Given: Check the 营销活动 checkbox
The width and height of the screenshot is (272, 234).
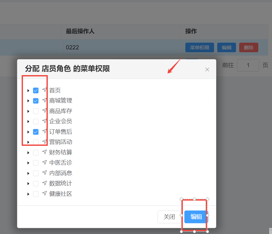Looking at the screenshot, I should click(x=36, y=142).
